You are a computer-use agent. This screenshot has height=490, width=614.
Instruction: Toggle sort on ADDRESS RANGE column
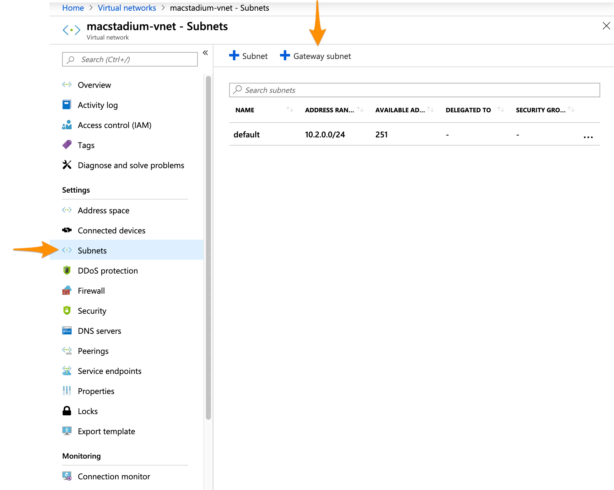click(x=360, y=109)
